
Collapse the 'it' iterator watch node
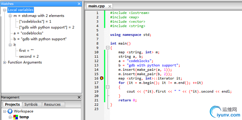pos(10,45)
